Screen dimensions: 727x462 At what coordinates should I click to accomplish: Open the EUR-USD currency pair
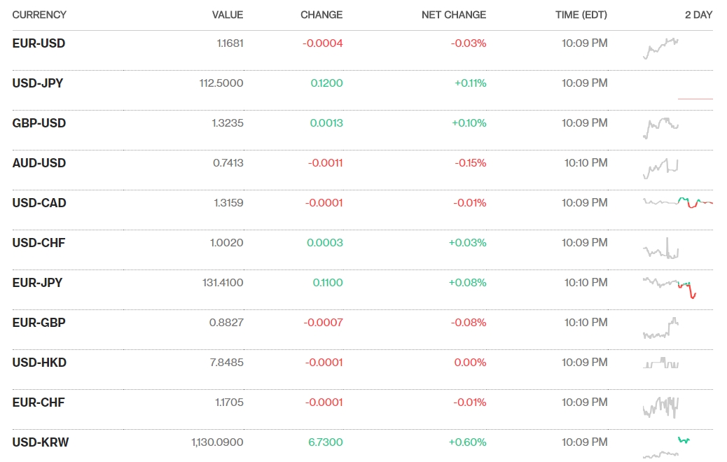pos(39,43)
